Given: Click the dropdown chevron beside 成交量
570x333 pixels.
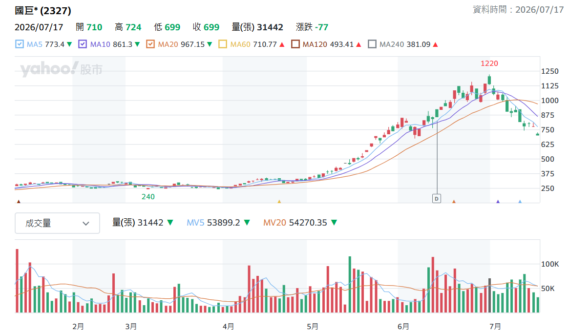Looking at the screenshot, I should pyautogui.click(x=86, y=223).
